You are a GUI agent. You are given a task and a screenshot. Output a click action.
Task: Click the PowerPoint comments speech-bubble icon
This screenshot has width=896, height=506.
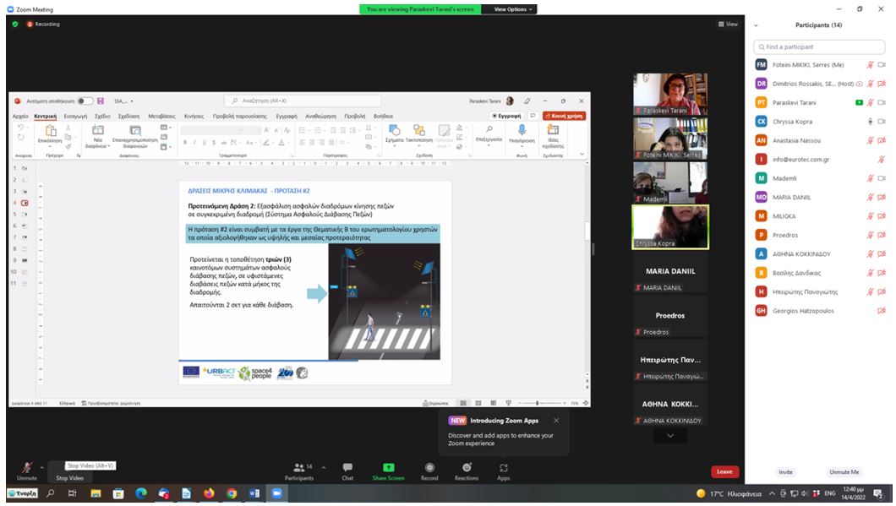(x=533, y=116)
